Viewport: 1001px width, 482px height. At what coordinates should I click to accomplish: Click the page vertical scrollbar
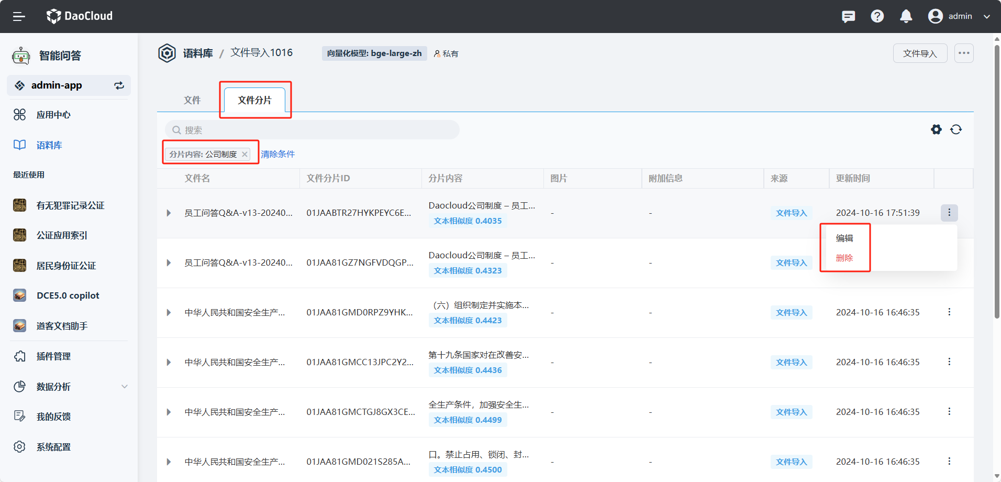997,178
